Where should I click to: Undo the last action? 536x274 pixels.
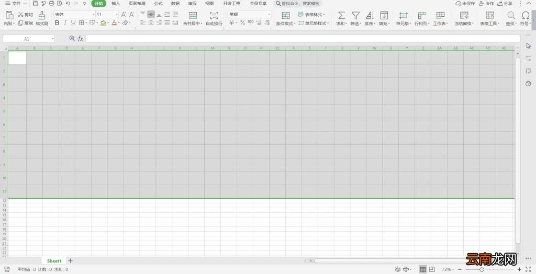pos(68,4)
